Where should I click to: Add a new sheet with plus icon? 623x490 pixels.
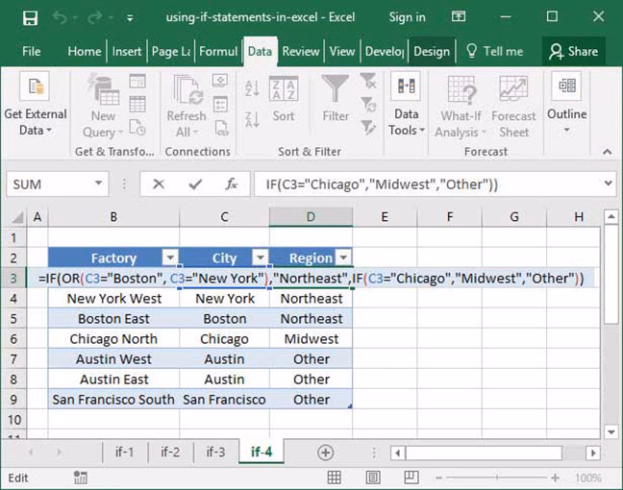[325, 453]
